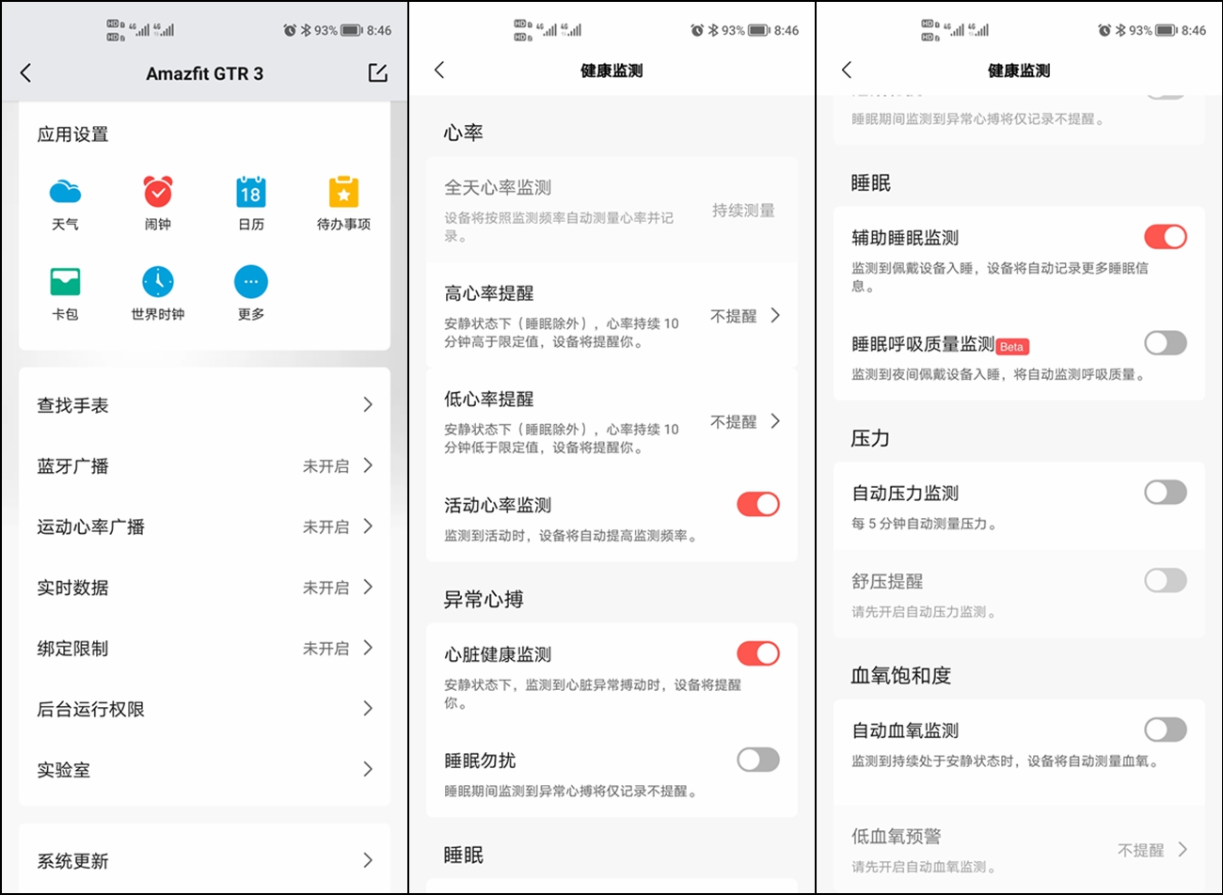The height and width of the screenshot is (895, 1223).
Task: Tap 每 5 分钟自动测量压力 description
Action: 925,524
